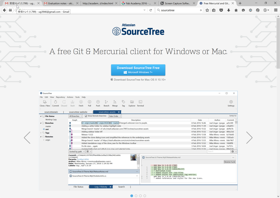Reload the page with the refresh icon
The width and height of the screenshot is (280, 198).
151,10
